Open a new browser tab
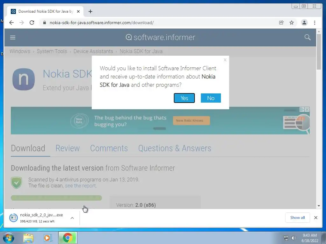This screenshot has width=326, height=244. click(x=90, y=11)
